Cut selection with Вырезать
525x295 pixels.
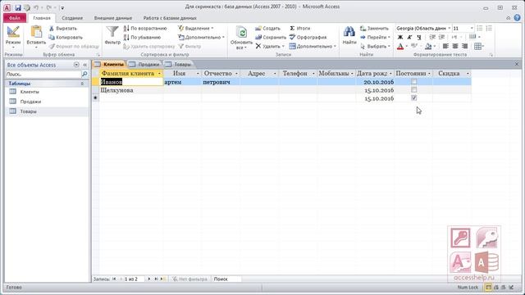63,29
